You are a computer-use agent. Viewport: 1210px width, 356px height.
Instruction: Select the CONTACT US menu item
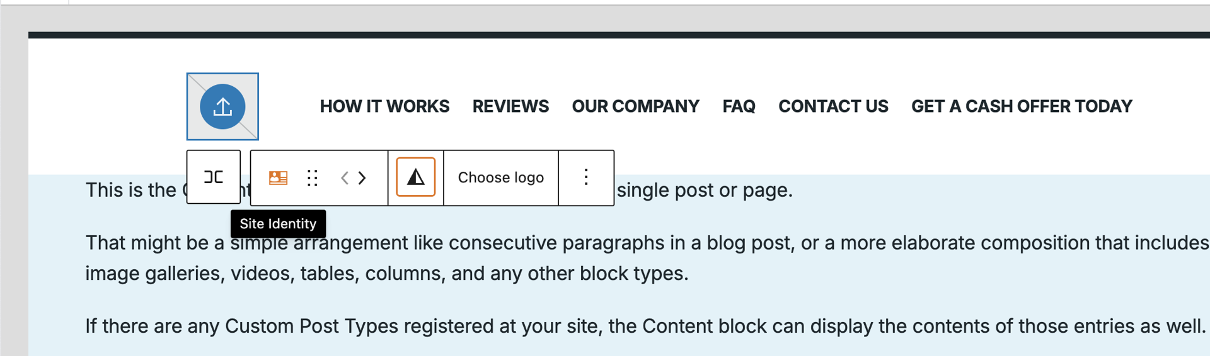(x=833, y=106)
